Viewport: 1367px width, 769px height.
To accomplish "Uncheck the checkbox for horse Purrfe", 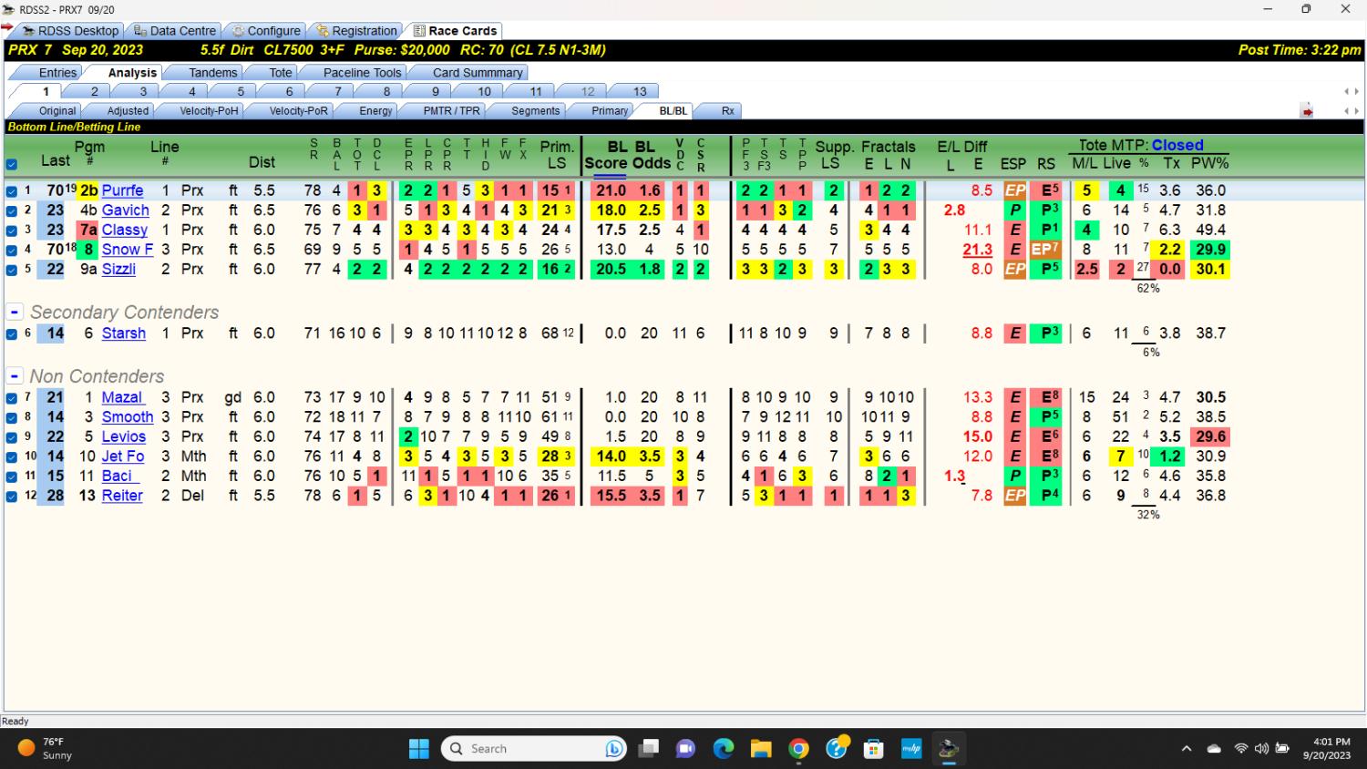I will (11, 191).
